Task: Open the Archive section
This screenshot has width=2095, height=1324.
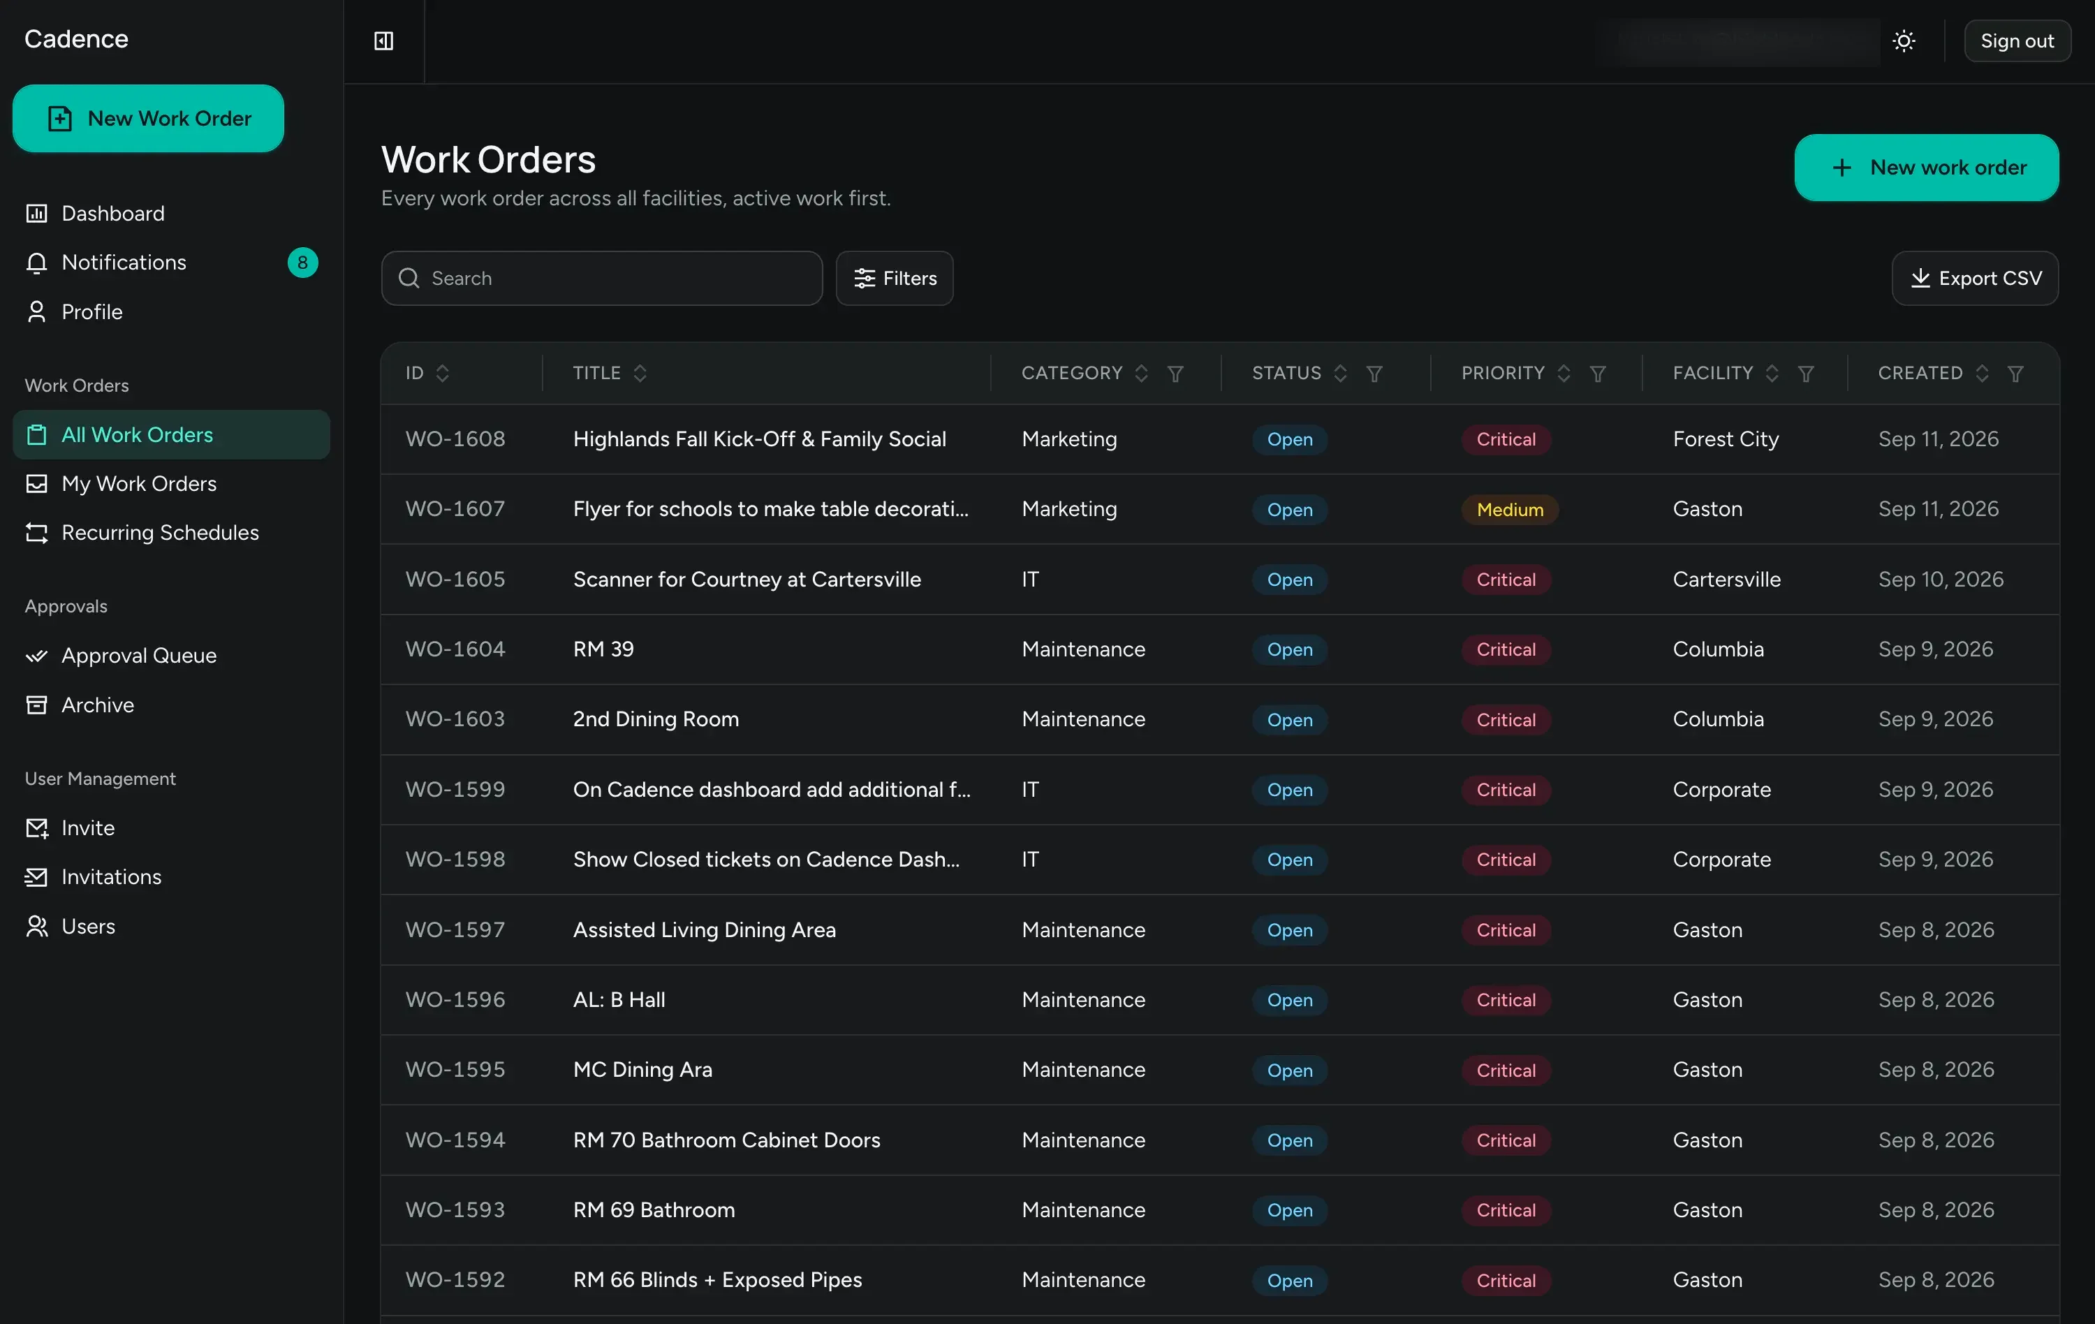Action: tap(170, 705)
